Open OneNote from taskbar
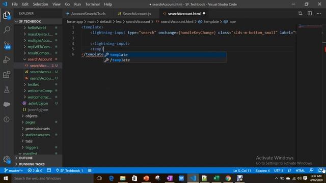 pos(170,178)
